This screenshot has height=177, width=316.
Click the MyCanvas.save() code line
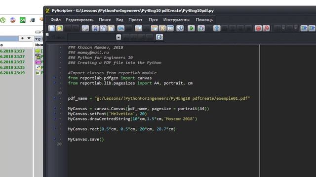pyautogui.click(x=86, y=139)
